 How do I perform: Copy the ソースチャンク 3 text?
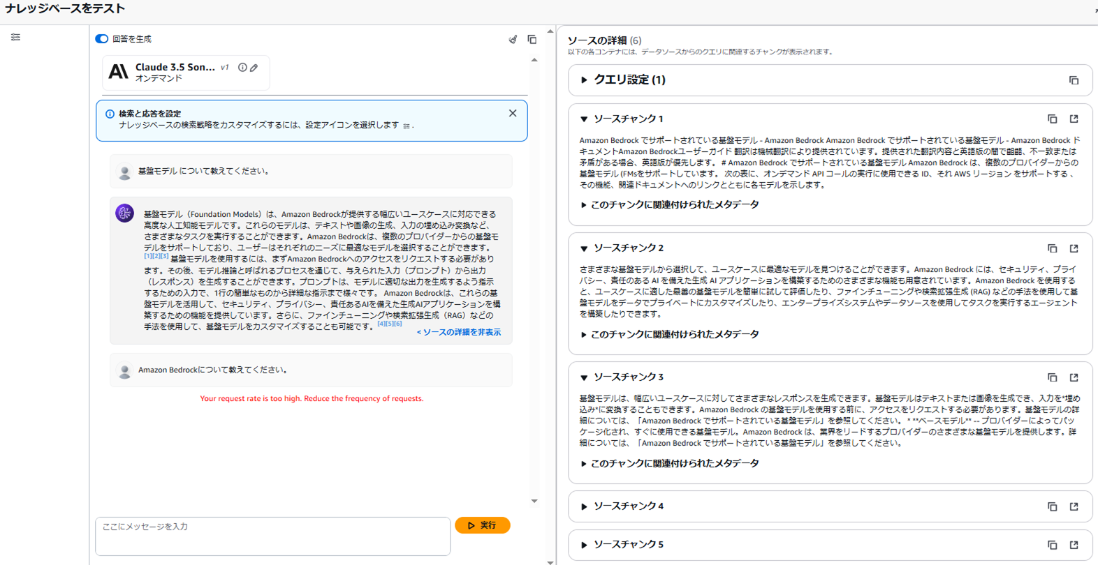pos(1053,377)
